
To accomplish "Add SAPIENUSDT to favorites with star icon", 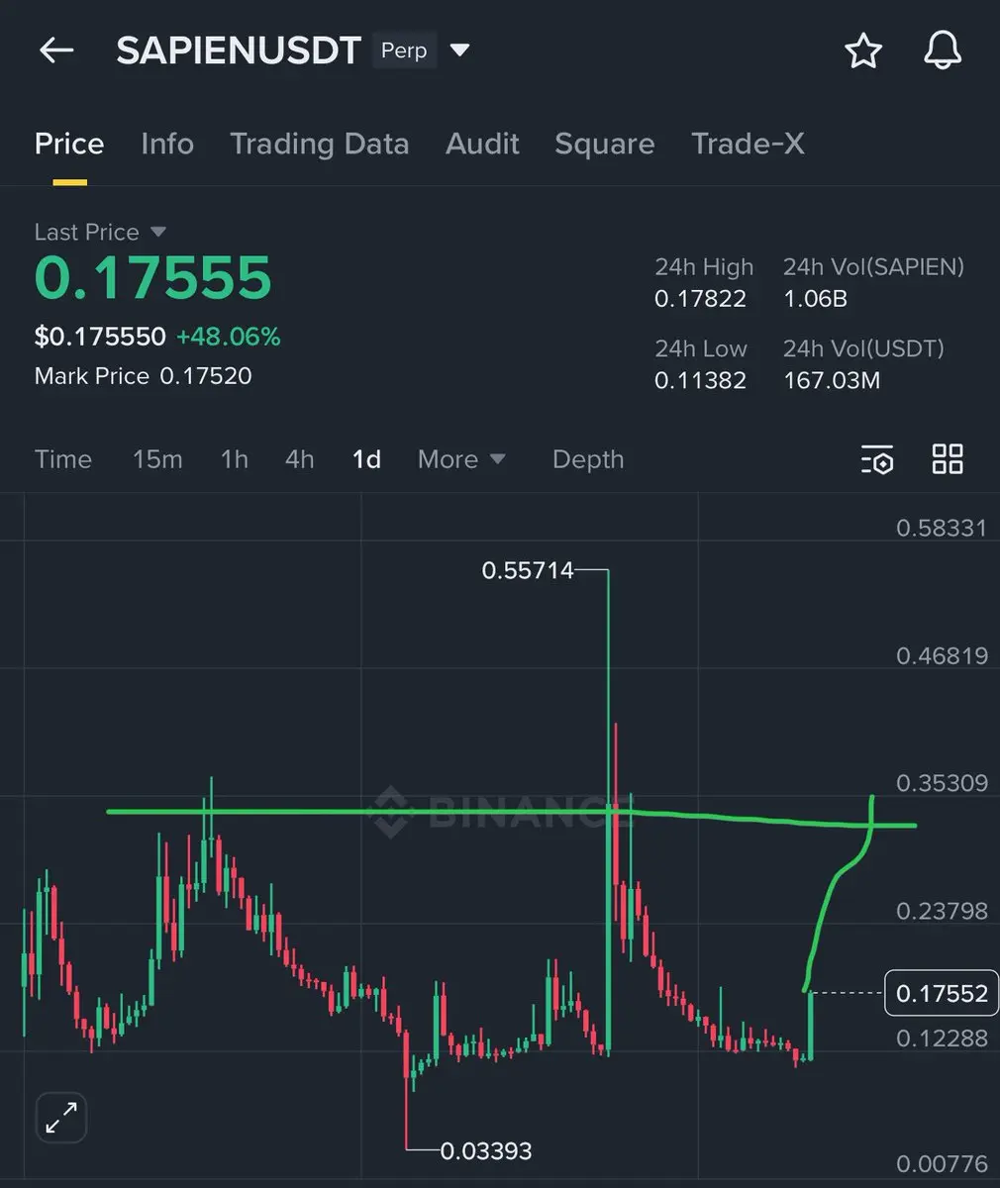I will [x=863, y=50].
